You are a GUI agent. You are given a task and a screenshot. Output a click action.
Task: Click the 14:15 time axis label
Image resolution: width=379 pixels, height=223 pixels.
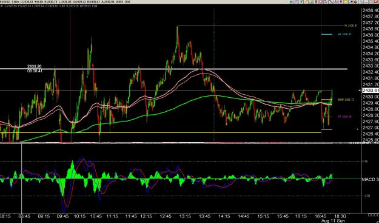click(x=224, y=216)
